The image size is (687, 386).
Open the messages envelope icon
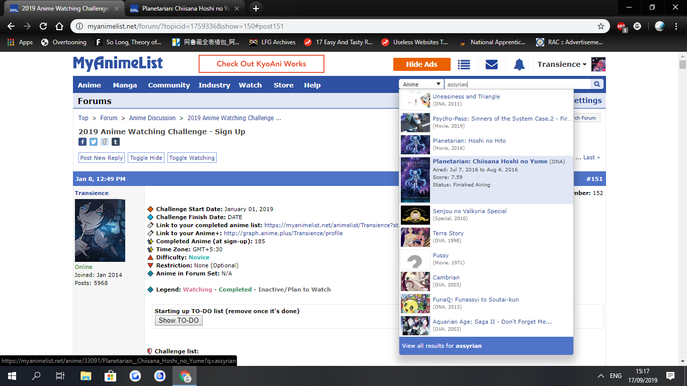pos(491,64)
